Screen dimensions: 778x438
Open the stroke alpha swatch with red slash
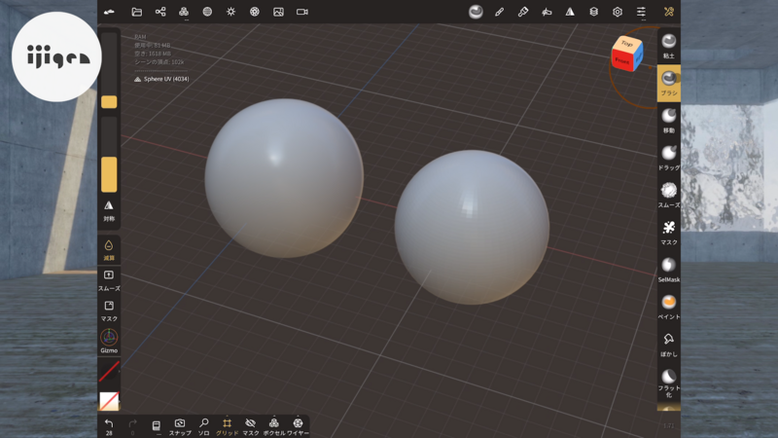tap(109, 371)
